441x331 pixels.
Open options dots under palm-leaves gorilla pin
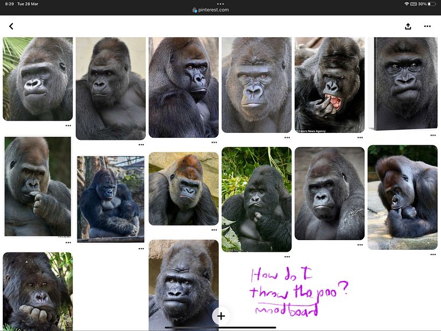pyautogui.click(x=68, y=125)
